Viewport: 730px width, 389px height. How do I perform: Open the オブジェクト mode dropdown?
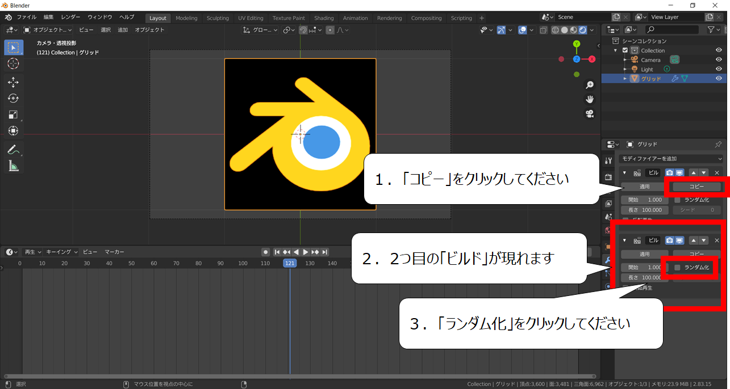coord(48,30)
